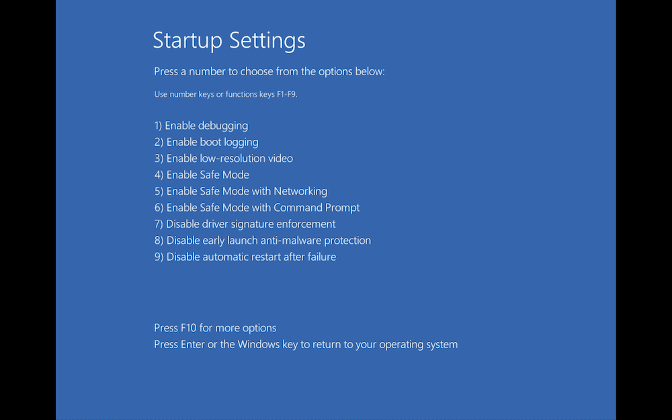The image size is (672, 420).
Task: Click the Use number keys hint text
Action: pyautogui.click(x=225, y=94)
